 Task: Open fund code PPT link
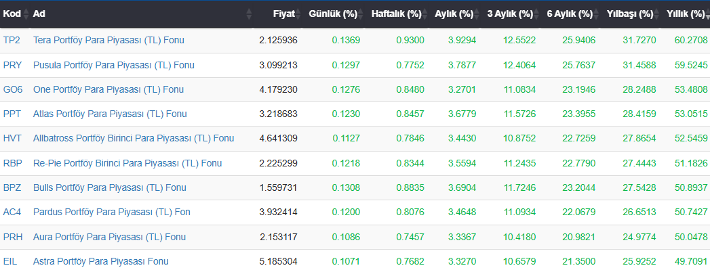[x=12, y=114]
